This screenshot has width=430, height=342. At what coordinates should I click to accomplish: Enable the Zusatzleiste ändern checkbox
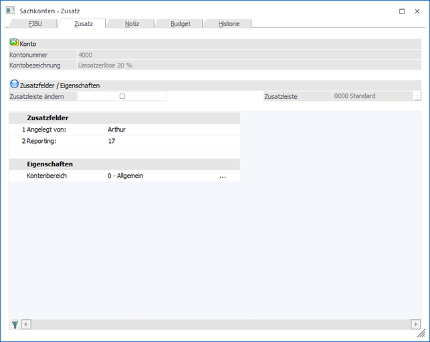coord(122,96)
